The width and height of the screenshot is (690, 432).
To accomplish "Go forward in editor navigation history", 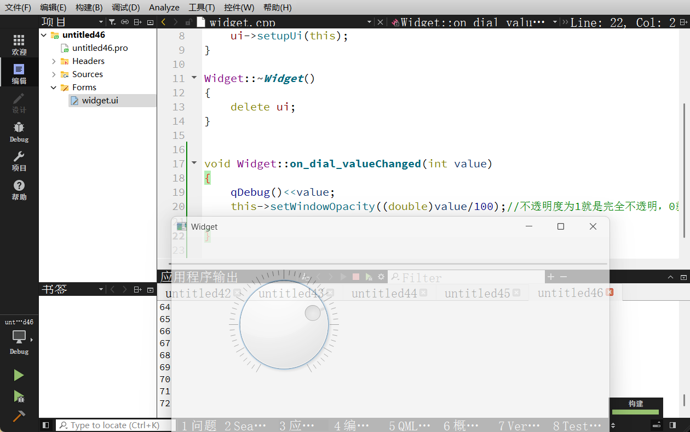I will (175, 22).
